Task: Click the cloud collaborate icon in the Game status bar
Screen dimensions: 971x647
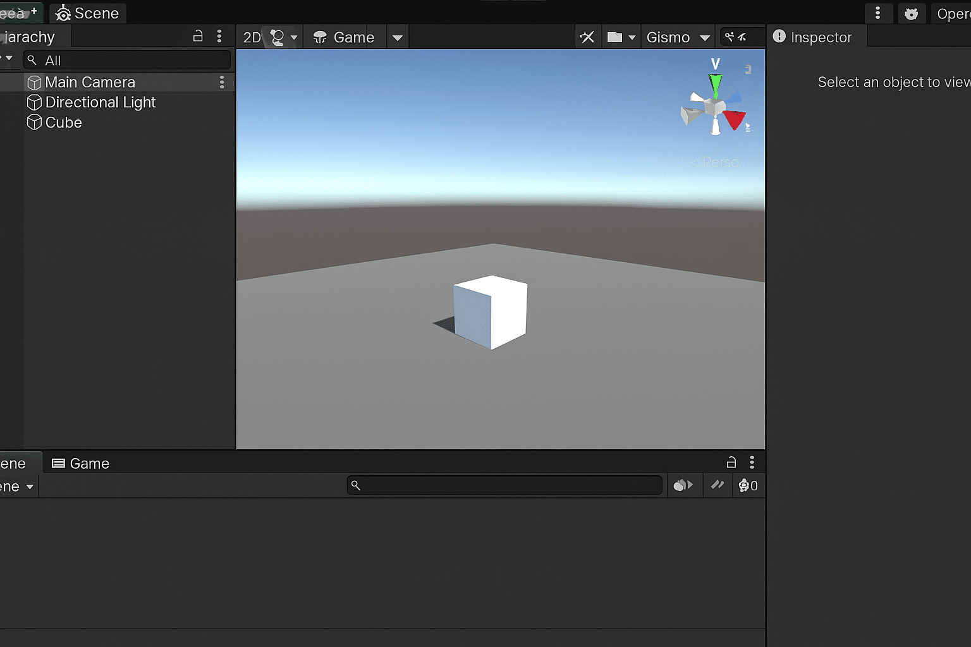Action: pyautogui.click(x=683, y=485)
